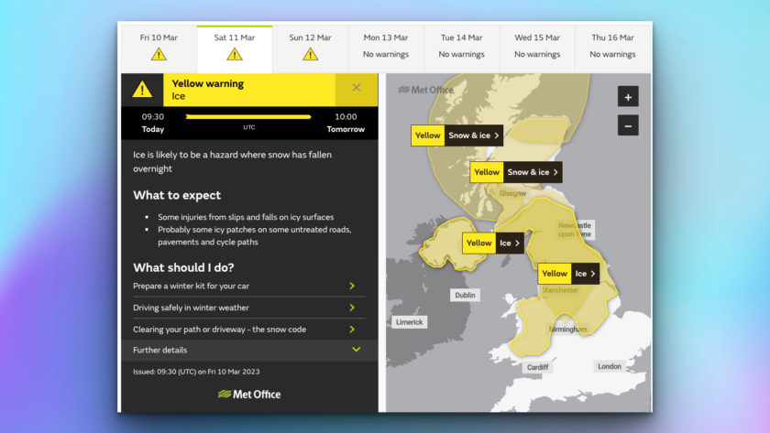
Task: Click the '09:30 Today' start time
Action: [x=153, y=123]
